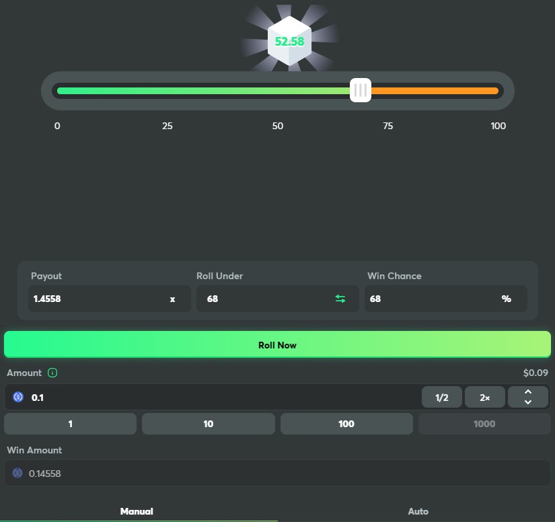Click the Payout label
This screenshot has height=522, width=555.
[x=46, y=276]
